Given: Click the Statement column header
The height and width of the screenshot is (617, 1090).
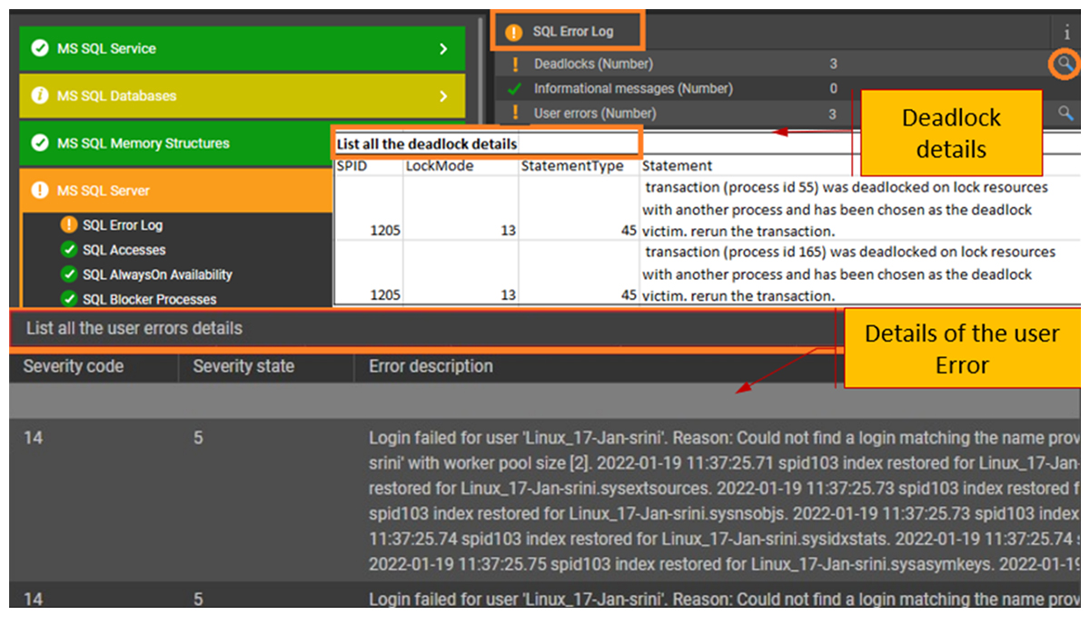Looking at the screenshot, I should tap(678, 165).
